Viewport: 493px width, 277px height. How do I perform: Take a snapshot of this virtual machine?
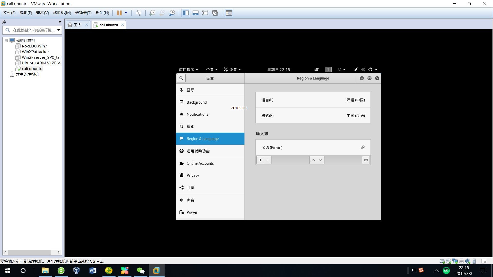152,13
